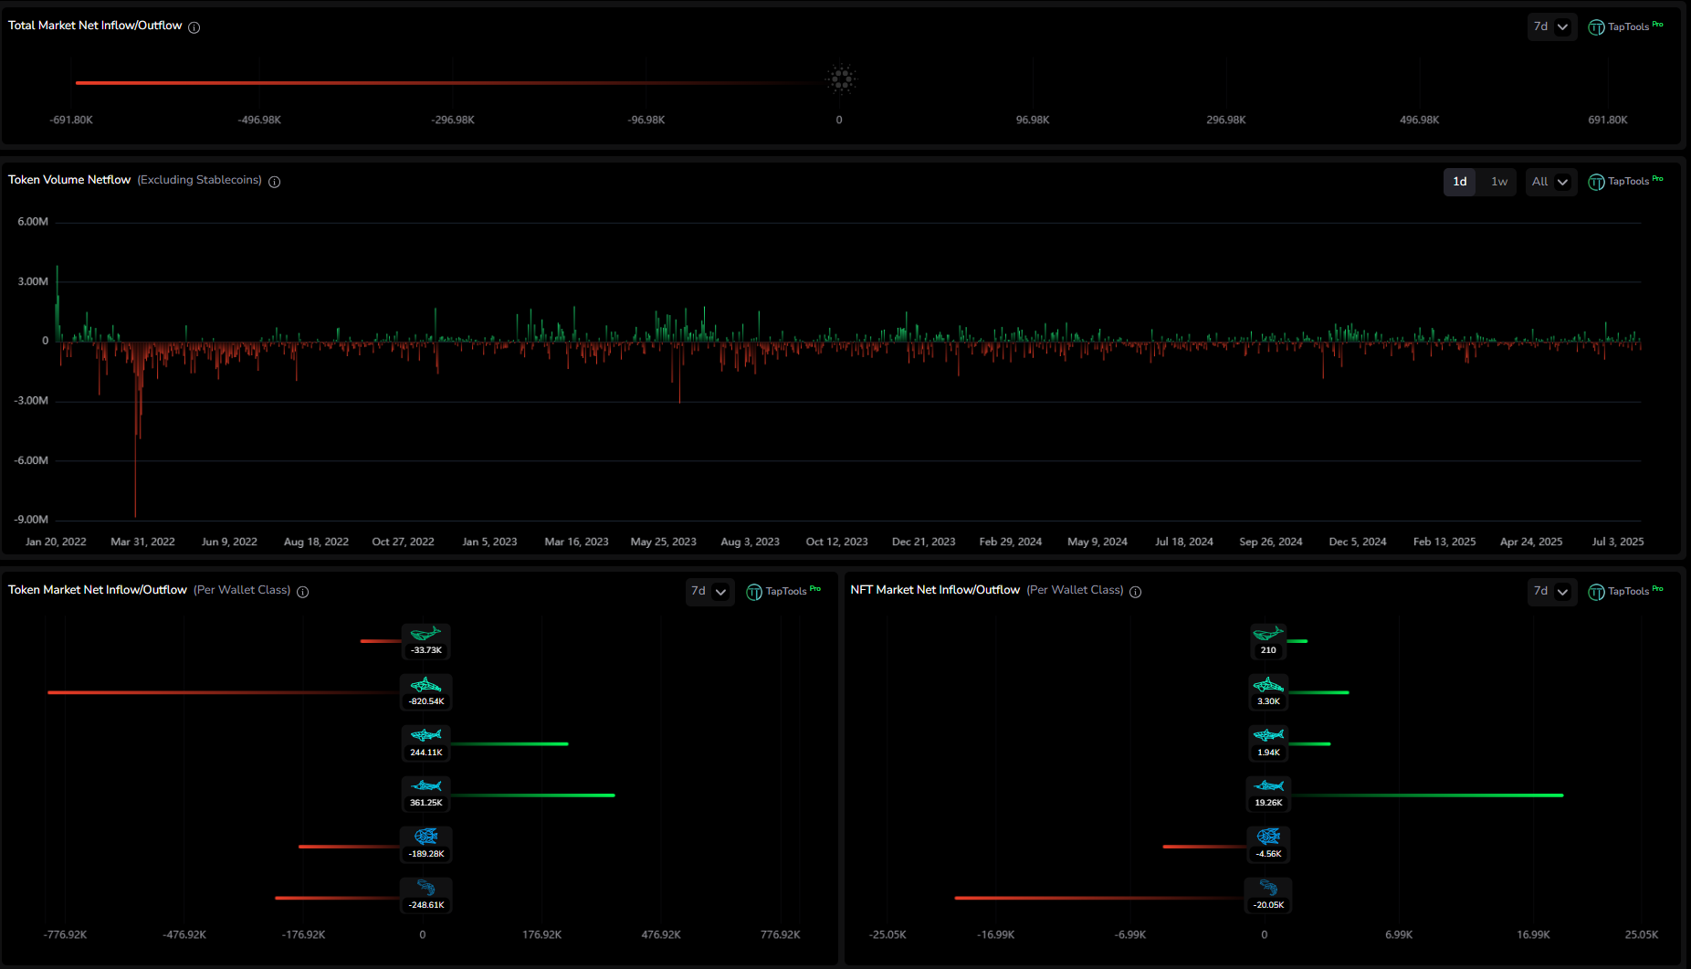Switch the netflow chart to 1w interval
Viewport: 1691px width, 969px height.
1499,182
